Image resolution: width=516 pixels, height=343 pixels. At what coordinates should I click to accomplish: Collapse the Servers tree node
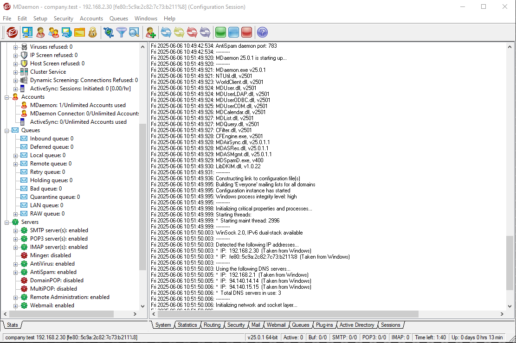point(6,222)
